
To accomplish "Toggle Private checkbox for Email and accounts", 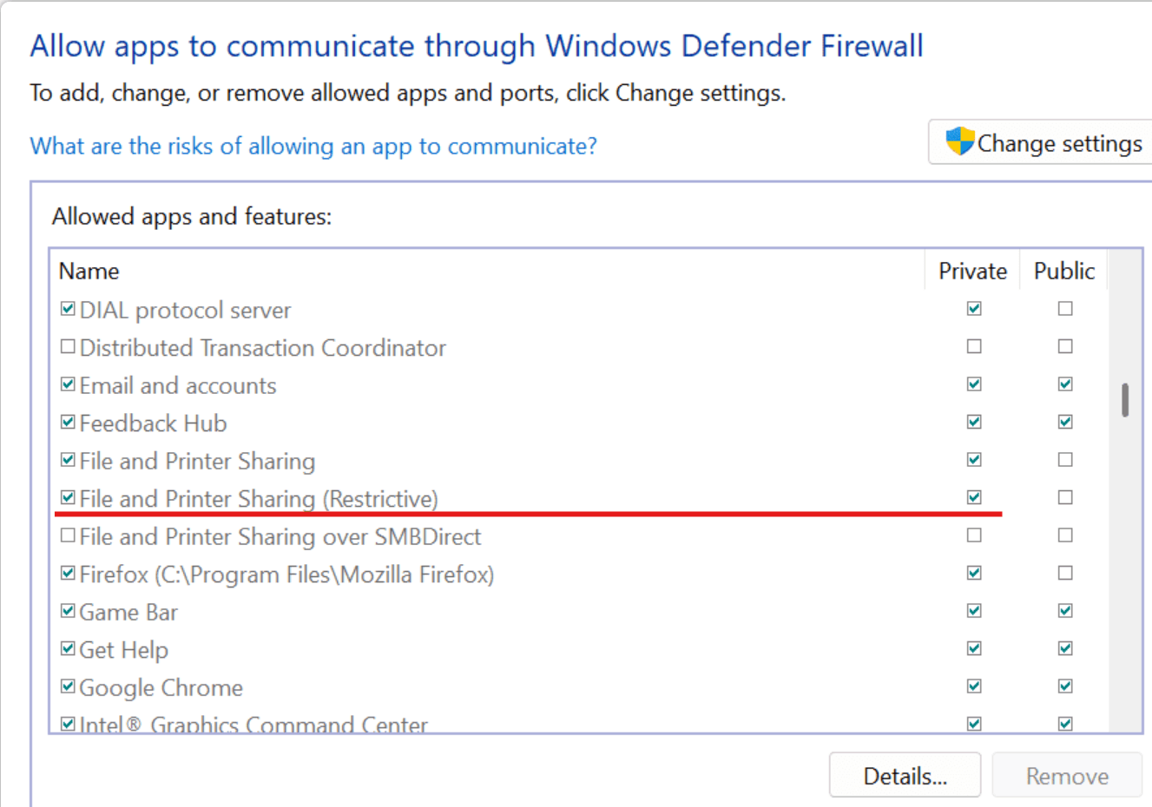I will point(974,384).
